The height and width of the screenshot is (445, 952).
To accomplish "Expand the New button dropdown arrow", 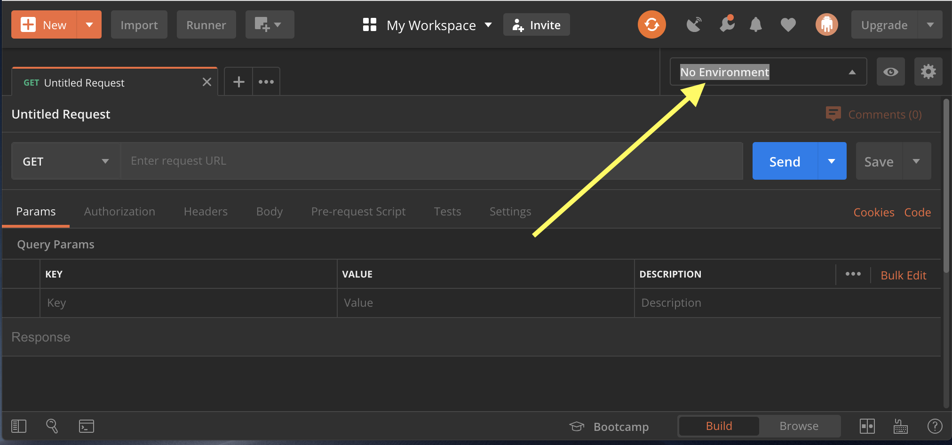I will pyautogui.click(x=89, y=24).
